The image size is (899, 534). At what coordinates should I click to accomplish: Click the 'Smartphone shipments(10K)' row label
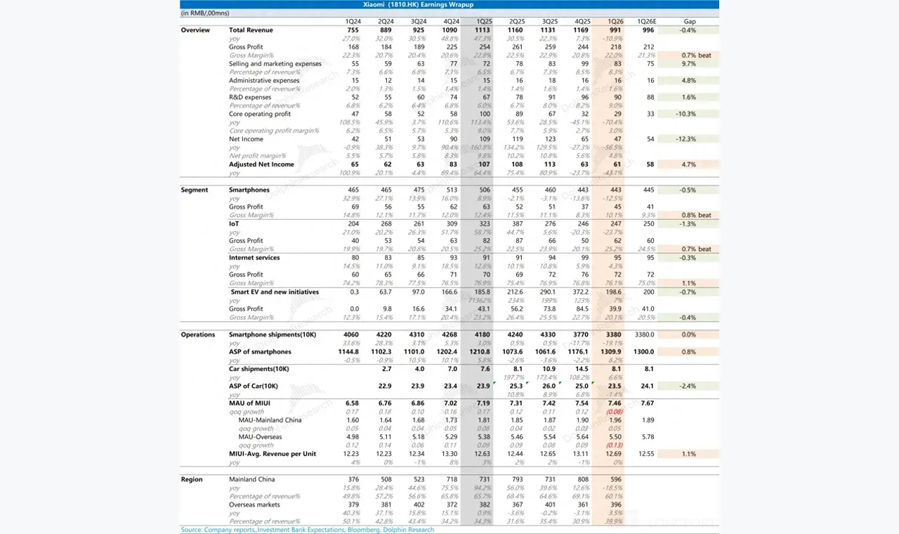271,334
